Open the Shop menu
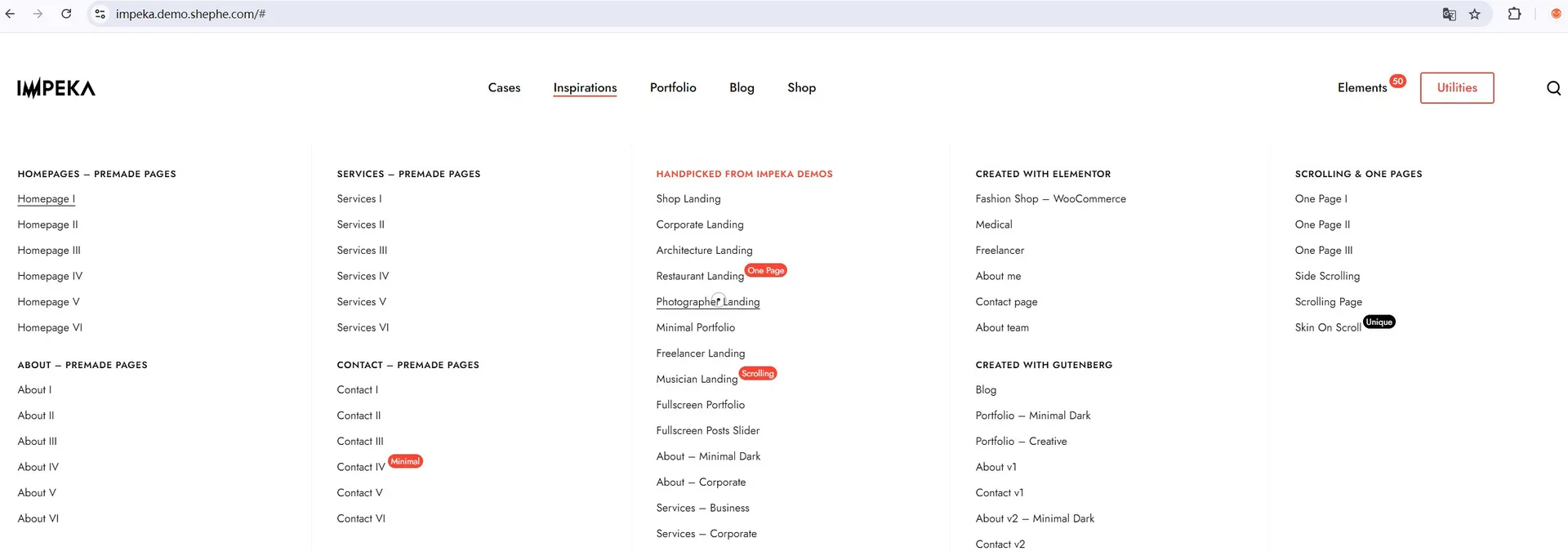Viewport: 1568px width, 551px height. [801, 87]
